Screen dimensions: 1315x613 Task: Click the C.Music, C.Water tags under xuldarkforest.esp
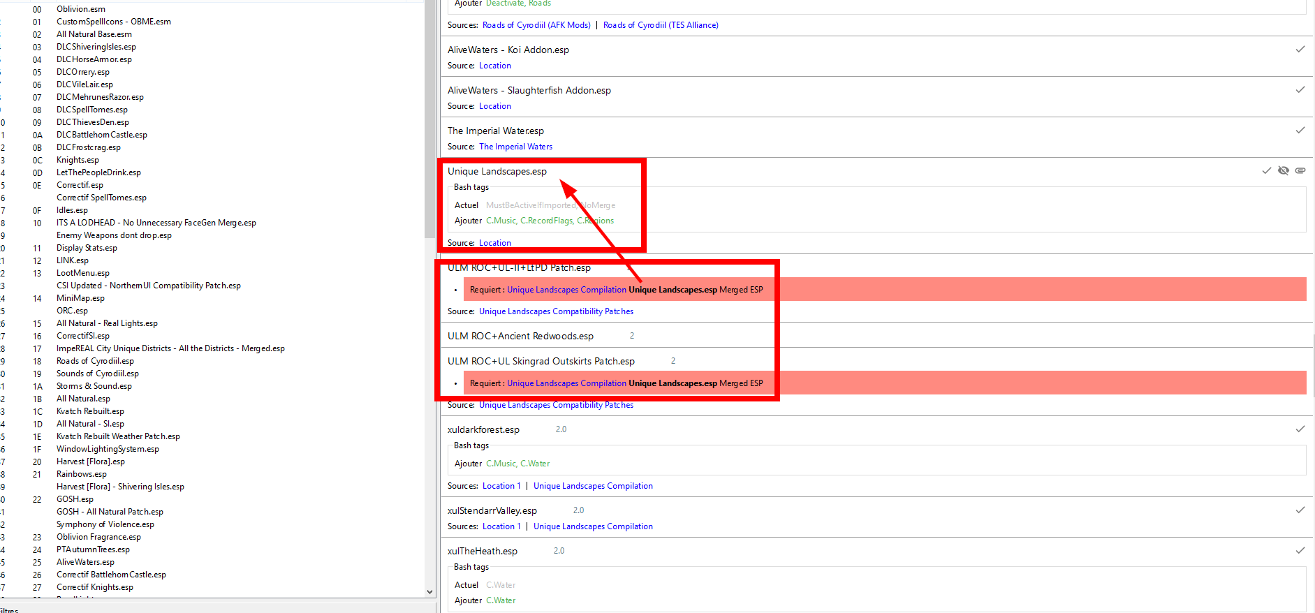click(x=518, y=464)
